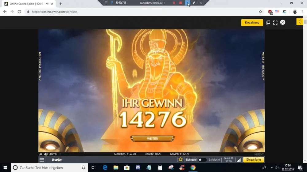307x172 pixels.
Task: Open the blue notes app in taskbar
Action: (149, 167)
